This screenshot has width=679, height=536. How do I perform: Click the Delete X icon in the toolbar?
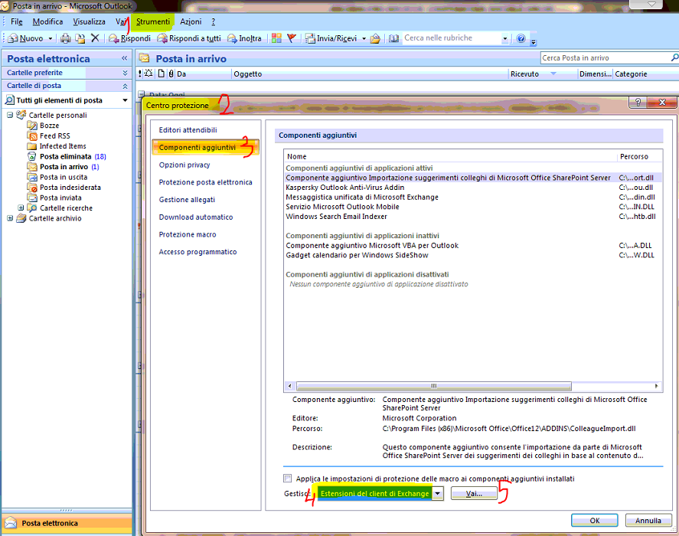click(95, 38)
